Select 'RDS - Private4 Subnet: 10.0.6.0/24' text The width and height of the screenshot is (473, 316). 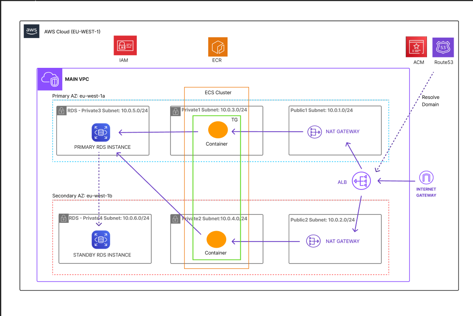pos(109,218)
